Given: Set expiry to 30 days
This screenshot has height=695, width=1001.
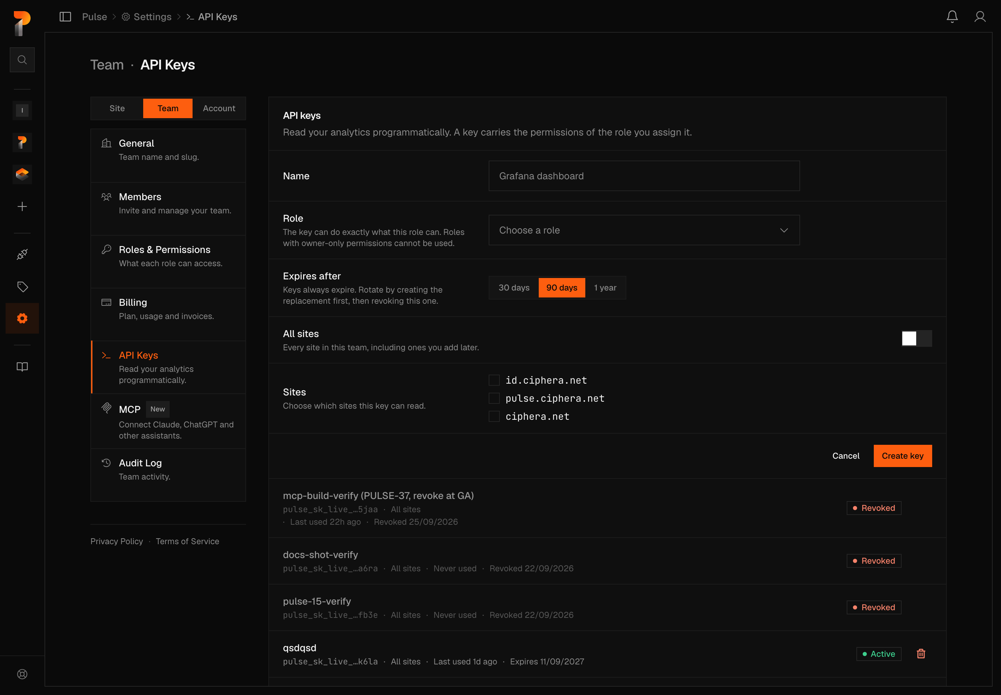Looking at the screenshot, I should (514, 288).
